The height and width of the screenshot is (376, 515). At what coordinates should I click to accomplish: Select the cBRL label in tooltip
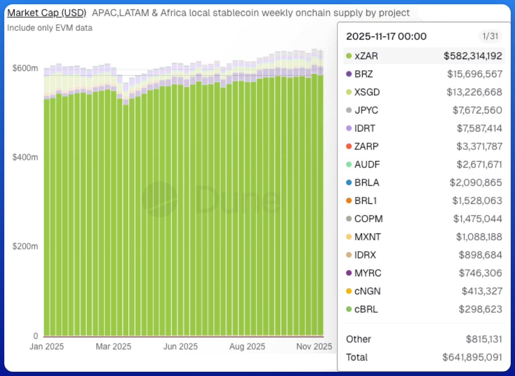click(x=367, y=309)
